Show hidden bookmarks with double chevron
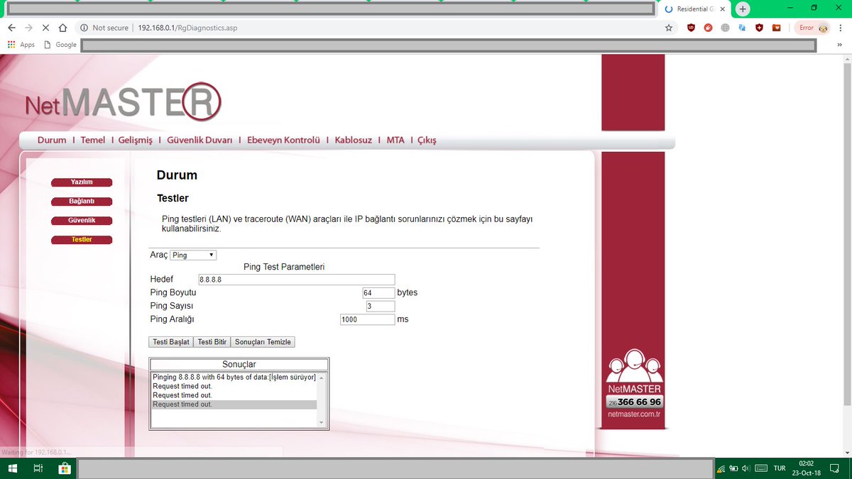This screenshot has height=479, width=852. pos(840,45)
